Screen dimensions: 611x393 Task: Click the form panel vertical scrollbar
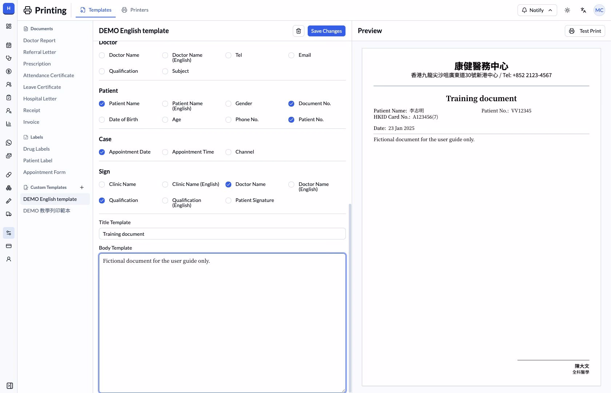pos(350,297)
